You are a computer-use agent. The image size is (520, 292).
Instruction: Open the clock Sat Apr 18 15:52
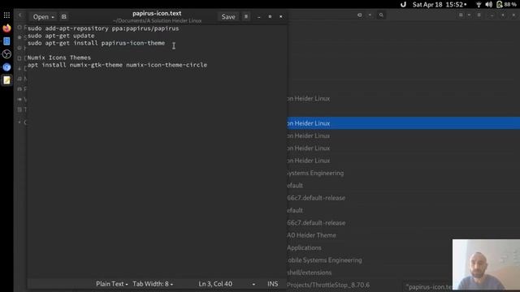coord(440,5)
